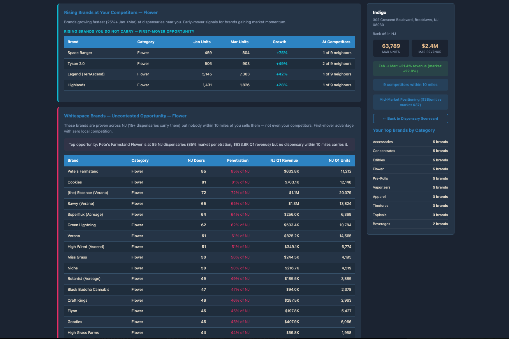Click the High Grass Farms brand cell
The image size is (509, 339).
tap(83, 333)
